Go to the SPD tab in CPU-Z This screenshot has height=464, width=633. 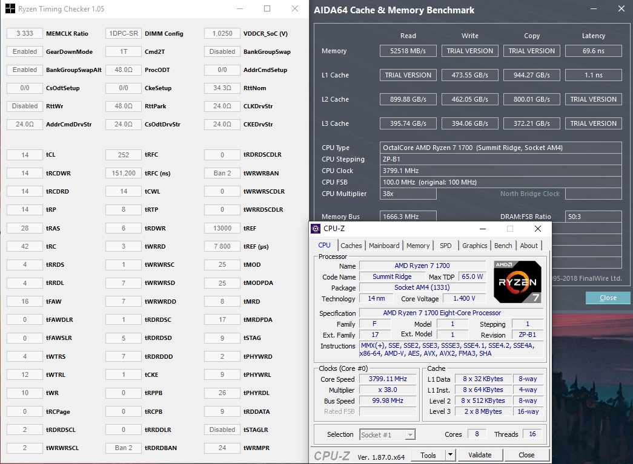(x=446, y=246)
